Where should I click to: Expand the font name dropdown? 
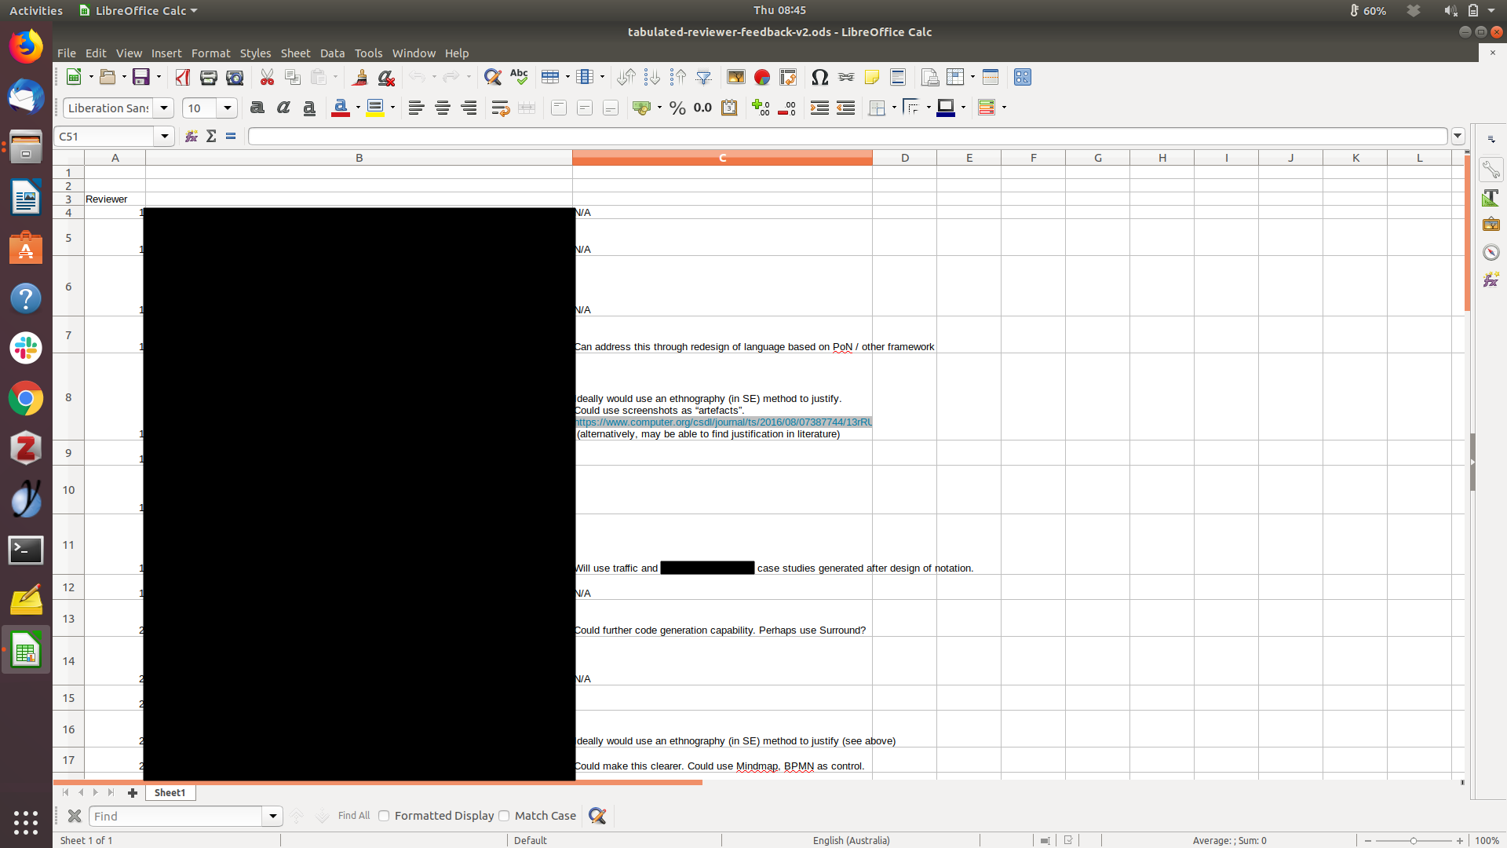click(x=164, y=108)
